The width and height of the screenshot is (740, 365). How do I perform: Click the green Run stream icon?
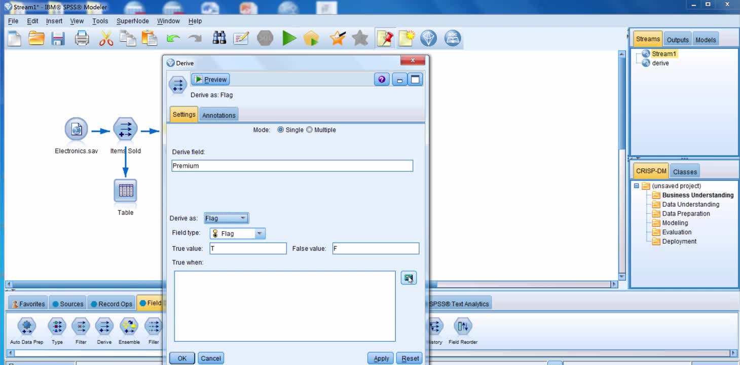[289, 38]
